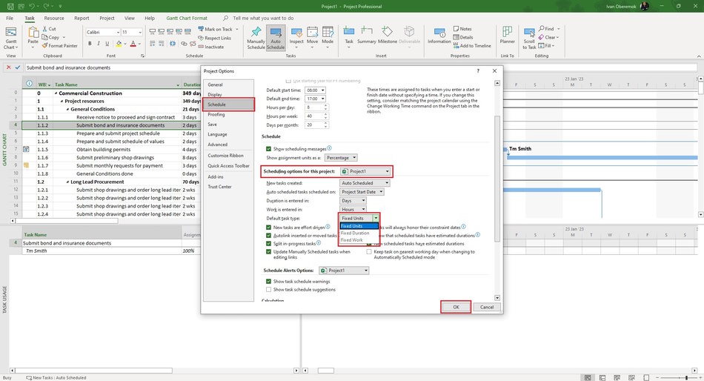Cancel the Project Options dialog
The width and height of the screenshot is (704, 381).
(x=487, y=308)
